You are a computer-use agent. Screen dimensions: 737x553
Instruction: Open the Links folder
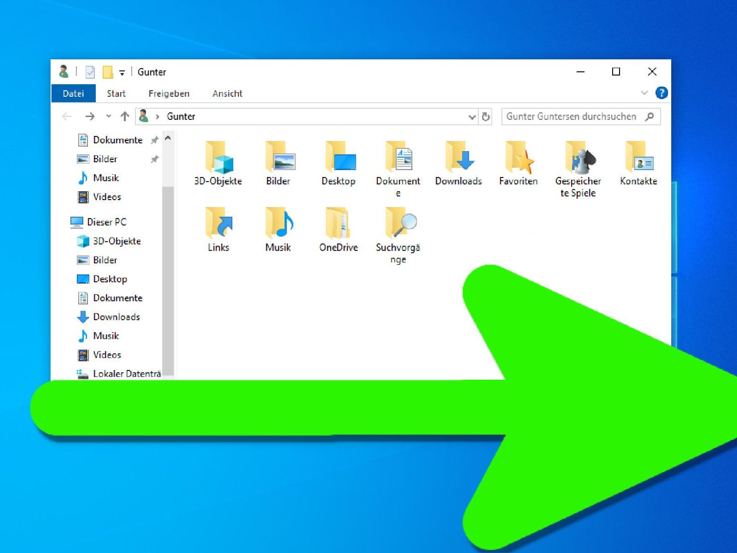218,225
